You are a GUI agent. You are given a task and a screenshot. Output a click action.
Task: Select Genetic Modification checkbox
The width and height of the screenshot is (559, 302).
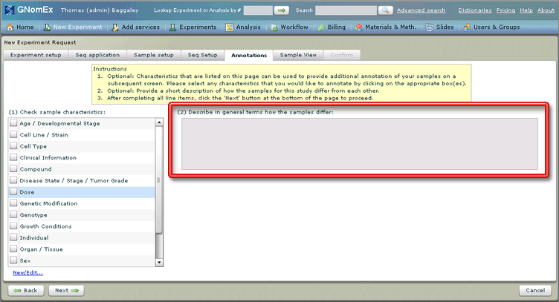point(13,203)
